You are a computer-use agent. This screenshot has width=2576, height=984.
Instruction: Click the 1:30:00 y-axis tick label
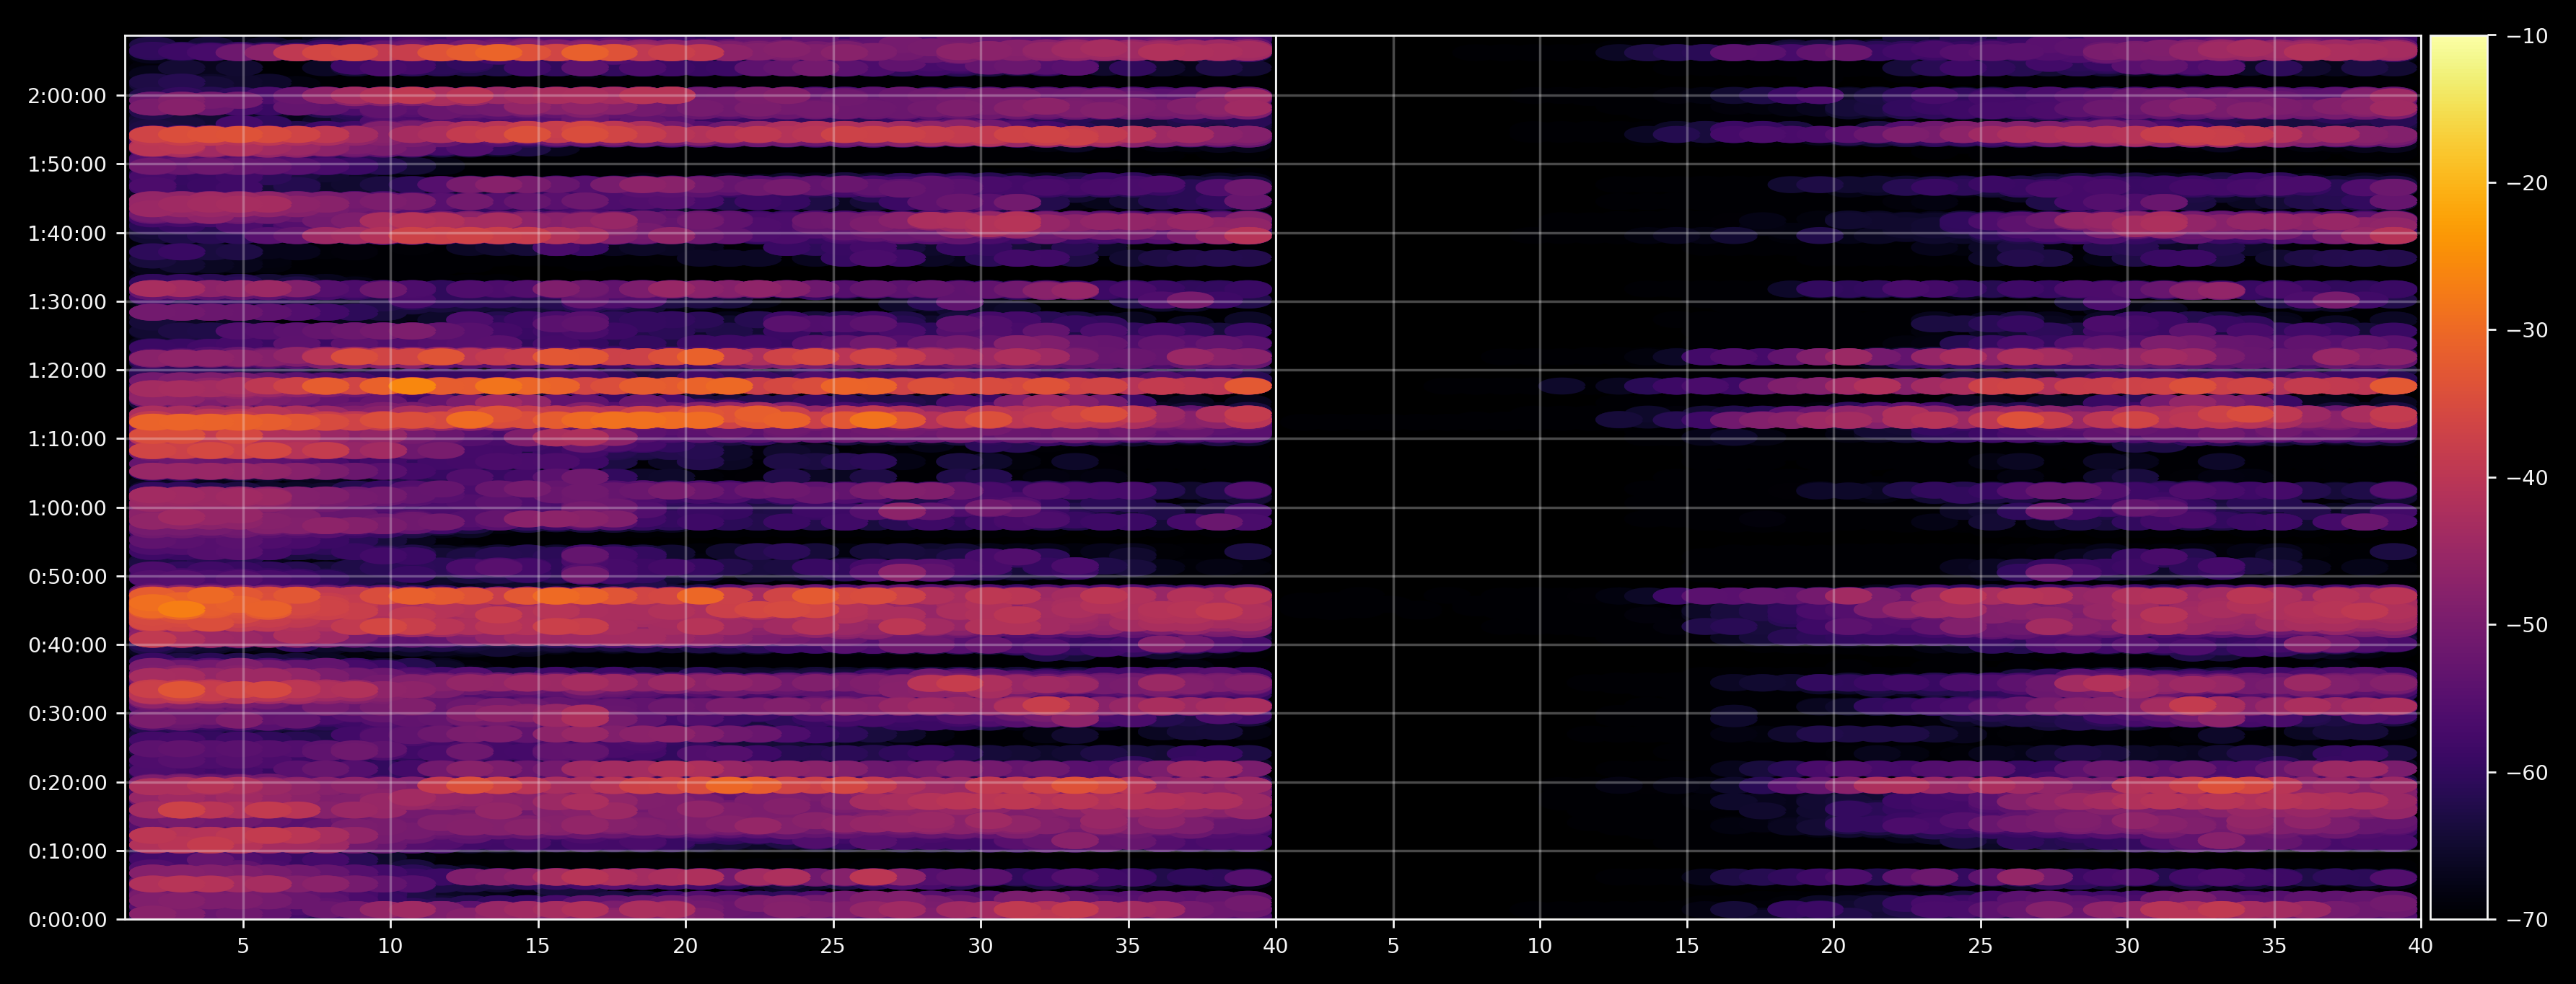click(x=67, y=302)
